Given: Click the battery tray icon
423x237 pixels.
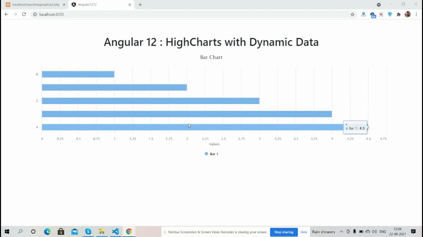Looking at the screenshot, I should [x=361, y=232].
